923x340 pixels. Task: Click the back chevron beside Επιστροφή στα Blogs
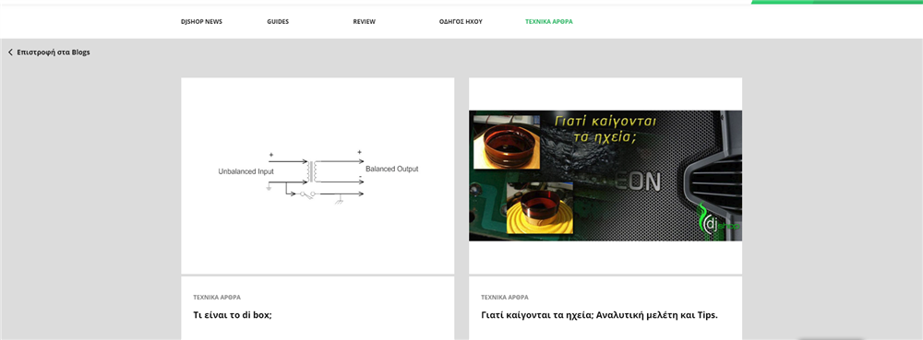tap(10, 53)
